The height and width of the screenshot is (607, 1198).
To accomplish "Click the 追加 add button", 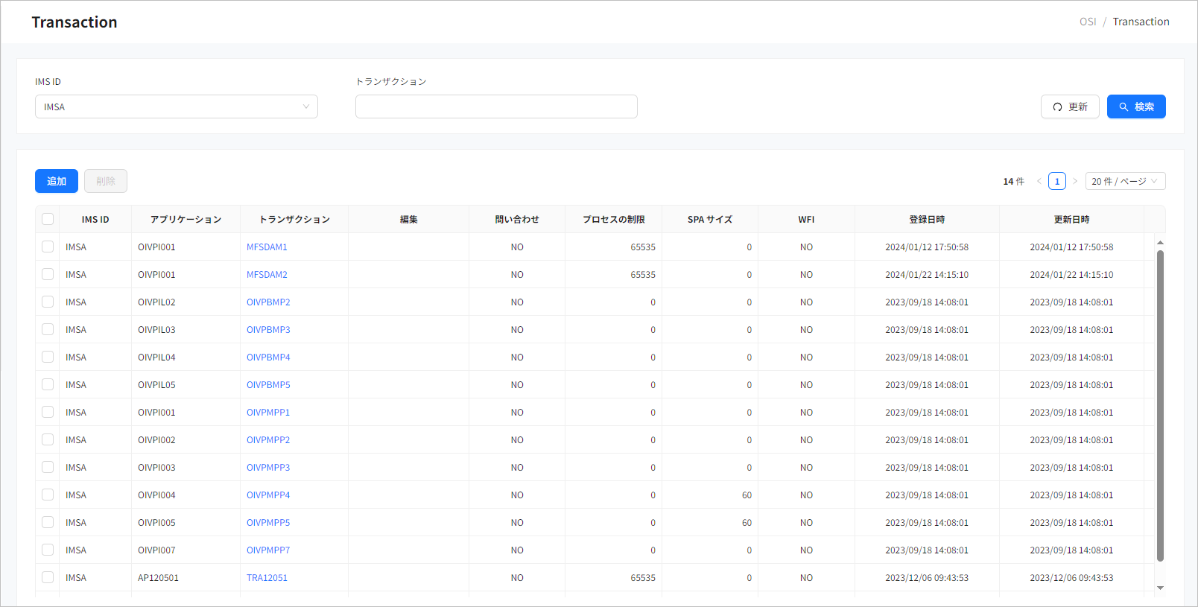I will tap(57, 181).
